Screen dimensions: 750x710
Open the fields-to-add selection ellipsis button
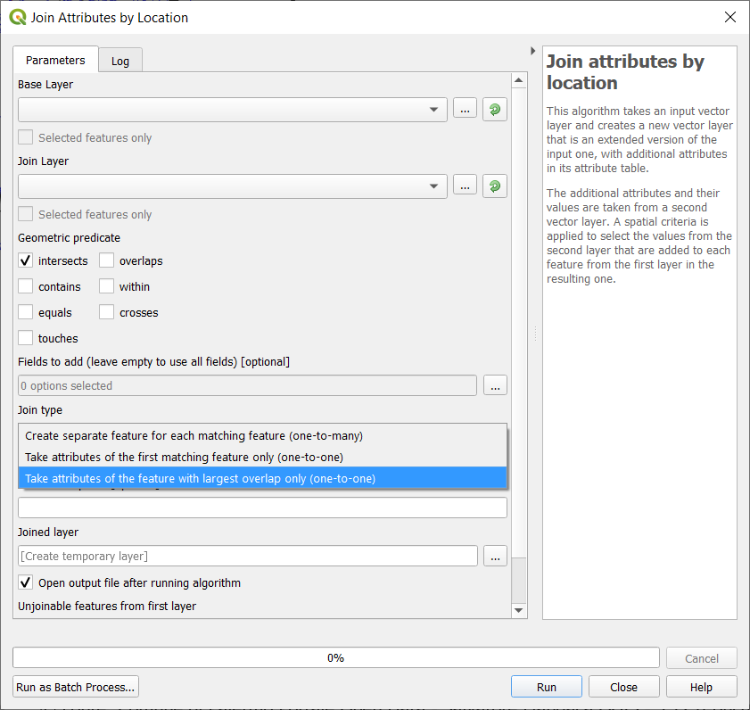tap(495, 385)
